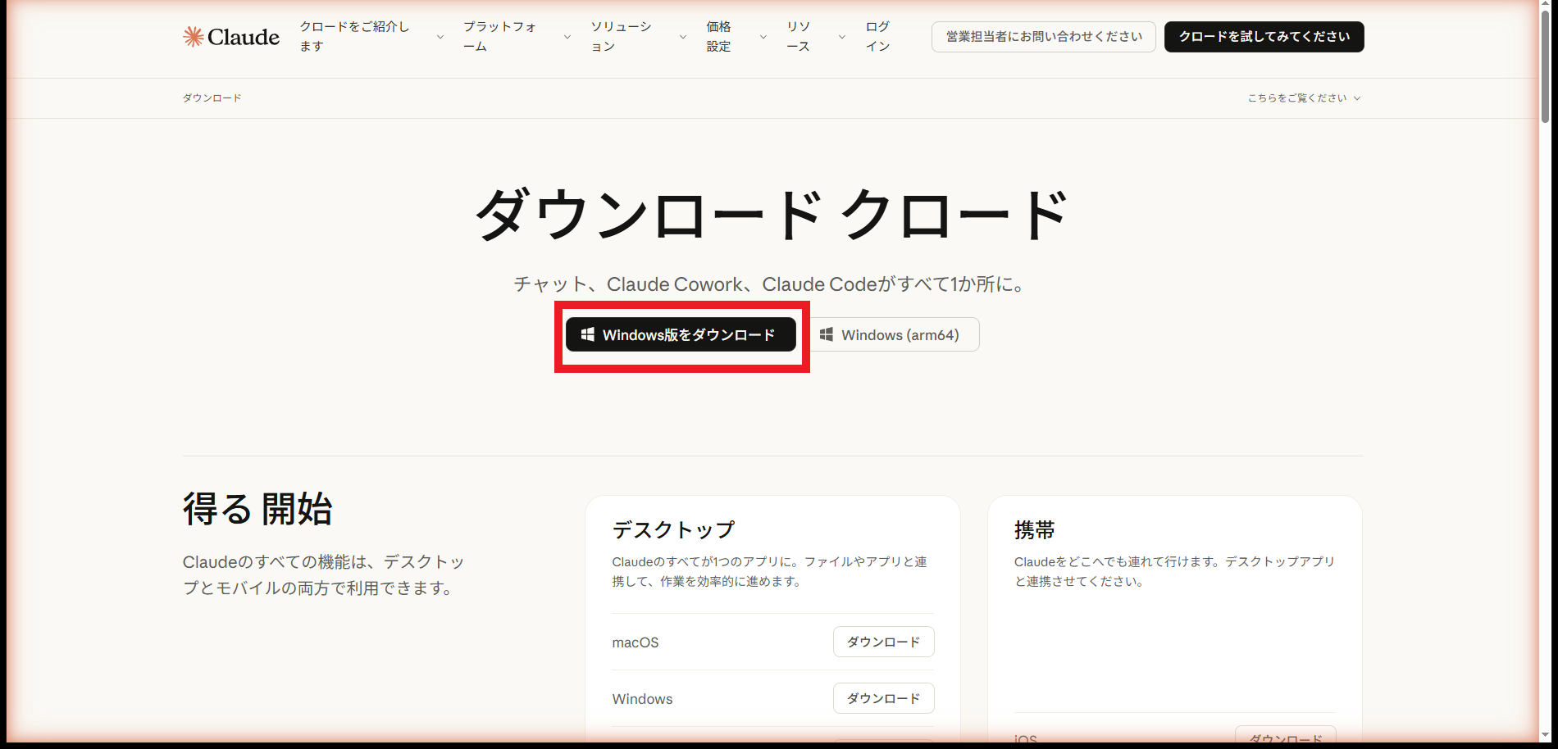Click the Windows ダウンロード button in the desktop card
1558x749 pixels.
(x=882, y=698)
